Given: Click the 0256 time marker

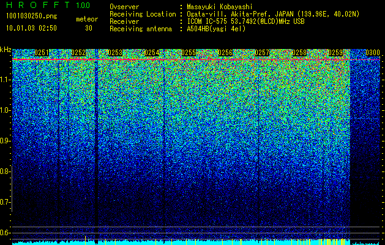Looking at the screenshot, I should click(225, 53).
